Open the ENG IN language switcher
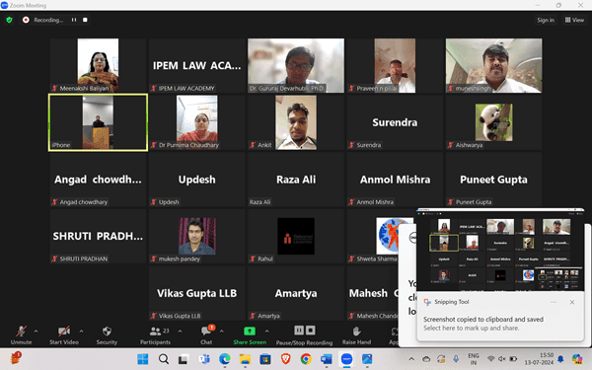This screenshot has height=370, width=592. click(x=474, y=359)
